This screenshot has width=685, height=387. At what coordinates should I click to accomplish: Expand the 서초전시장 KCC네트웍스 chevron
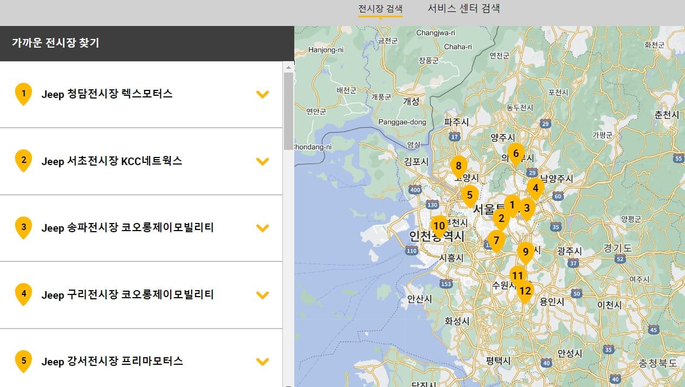coord(262,161)
